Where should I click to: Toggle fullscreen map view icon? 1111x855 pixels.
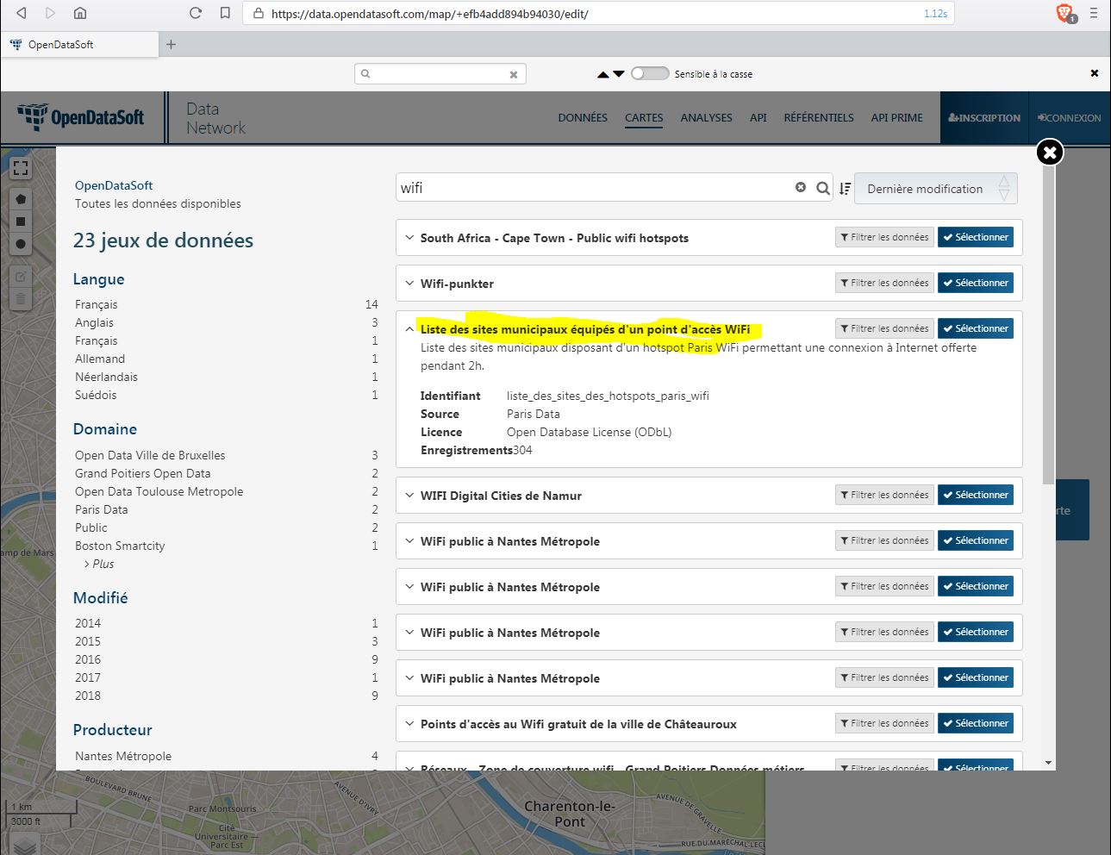pos(21,168)
